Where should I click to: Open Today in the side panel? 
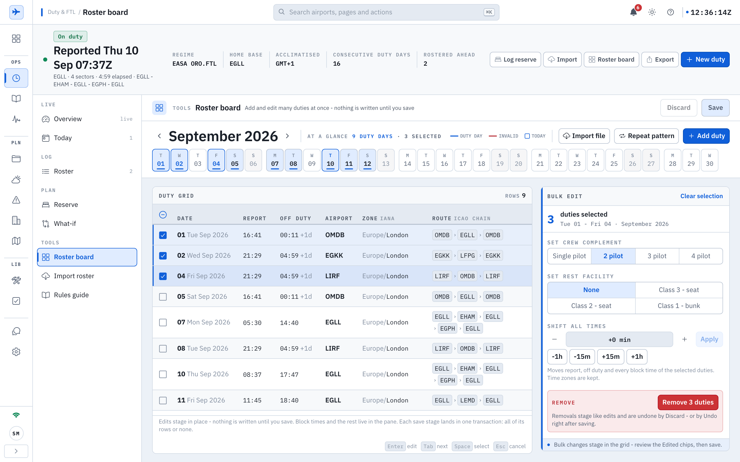tap(87, 138)
